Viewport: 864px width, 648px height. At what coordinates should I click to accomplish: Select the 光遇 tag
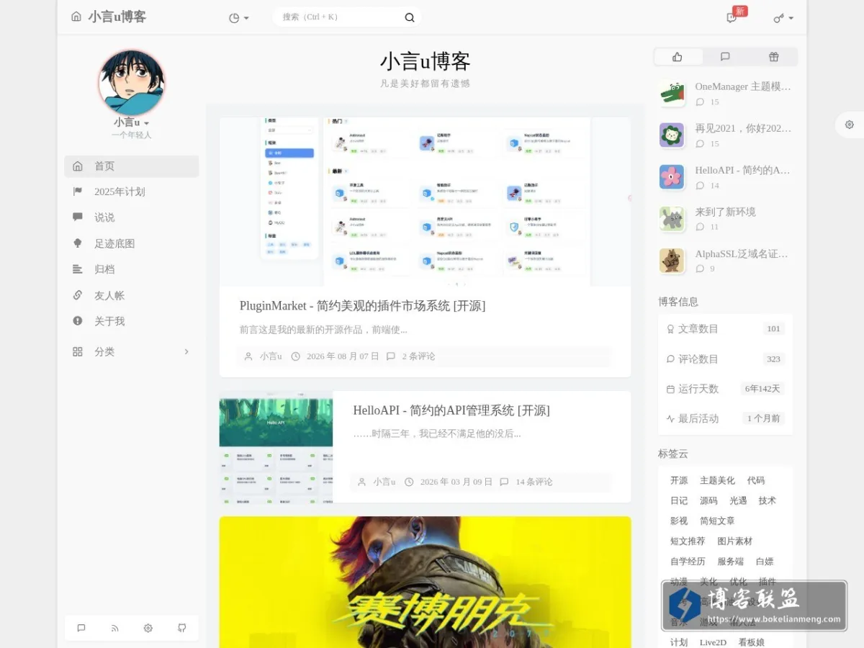click(x=738, y=500)
